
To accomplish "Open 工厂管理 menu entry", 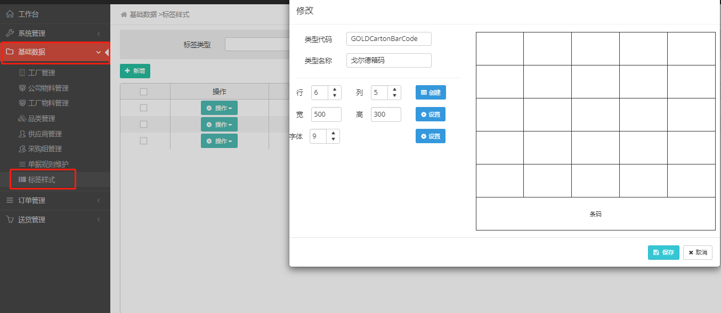I will 42,72.
